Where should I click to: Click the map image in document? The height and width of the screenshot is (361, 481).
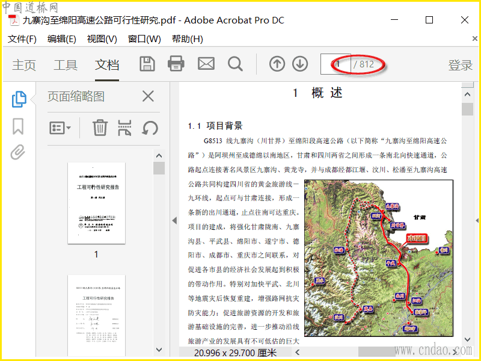(x=379, y=258)
